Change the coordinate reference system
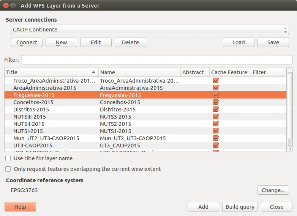This screenshot has width=297, height=216. coord(273,190)
